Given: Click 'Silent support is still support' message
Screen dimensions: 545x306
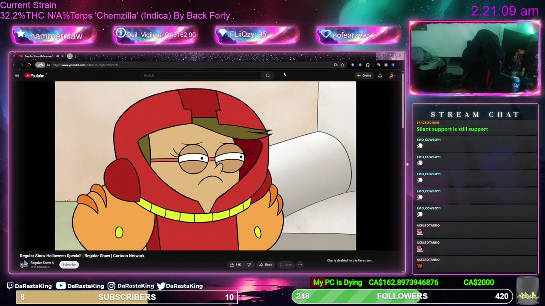Looking at the screenshot, I should point(452,129).
